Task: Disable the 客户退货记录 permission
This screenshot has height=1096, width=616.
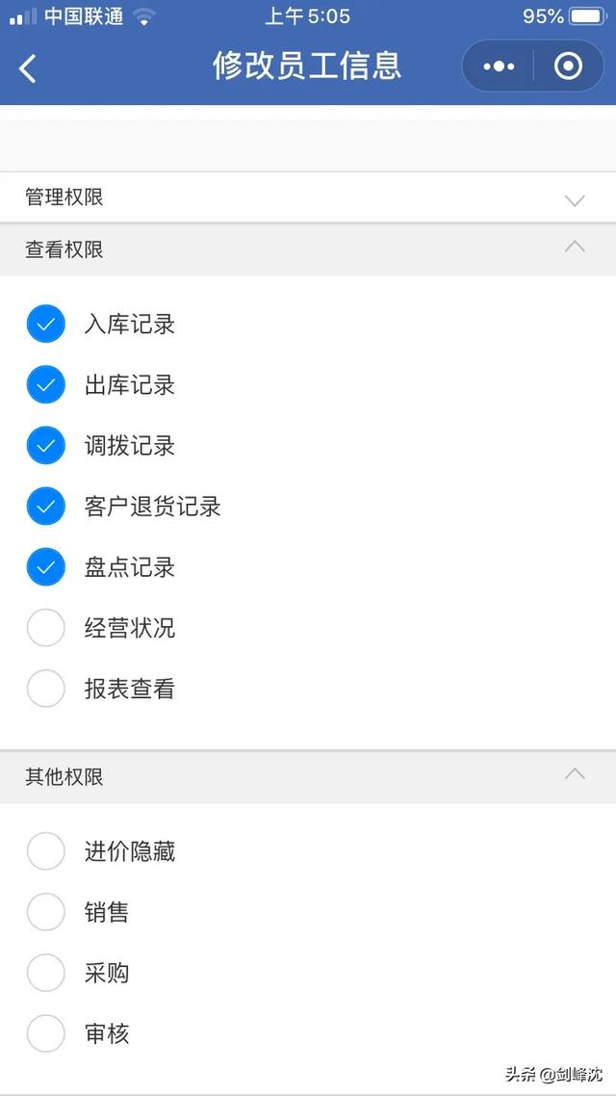Action: (x=45, y=507)
